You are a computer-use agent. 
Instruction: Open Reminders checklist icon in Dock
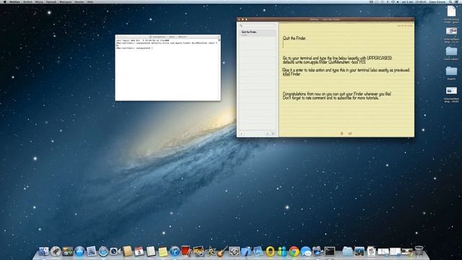151,251
